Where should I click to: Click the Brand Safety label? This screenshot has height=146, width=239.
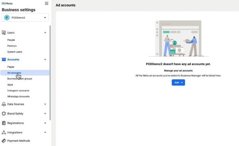pyautogui.click(x=15, y=113)
